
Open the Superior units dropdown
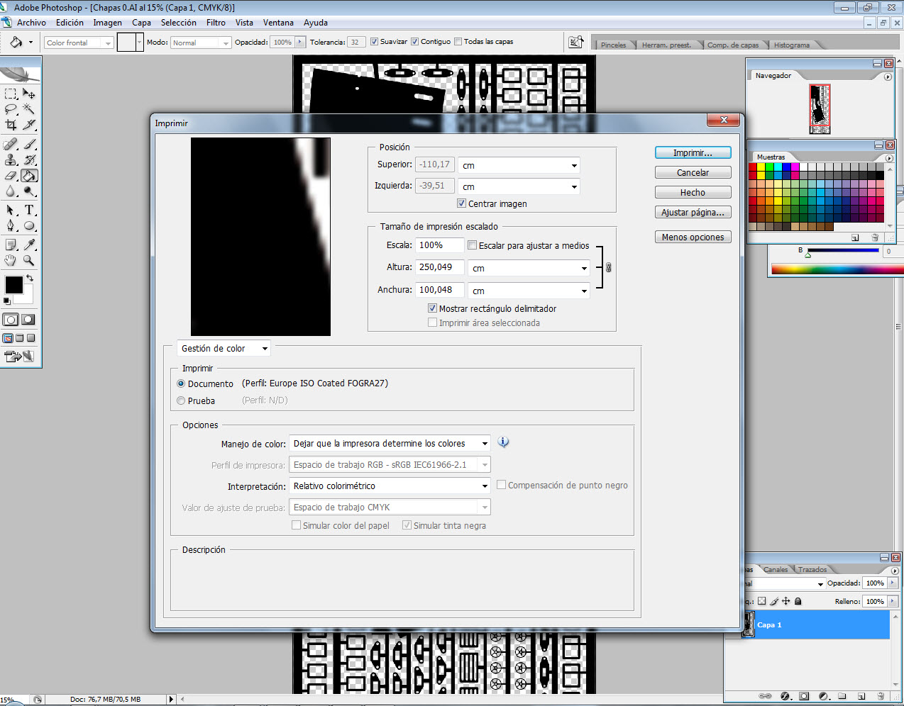click(x=519, y=166)
